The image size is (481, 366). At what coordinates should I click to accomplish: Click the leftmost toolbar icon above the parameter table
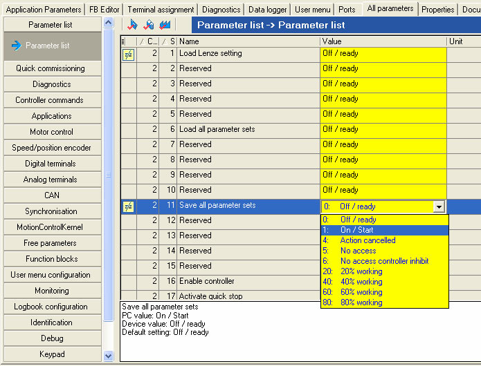pos(133,25)
